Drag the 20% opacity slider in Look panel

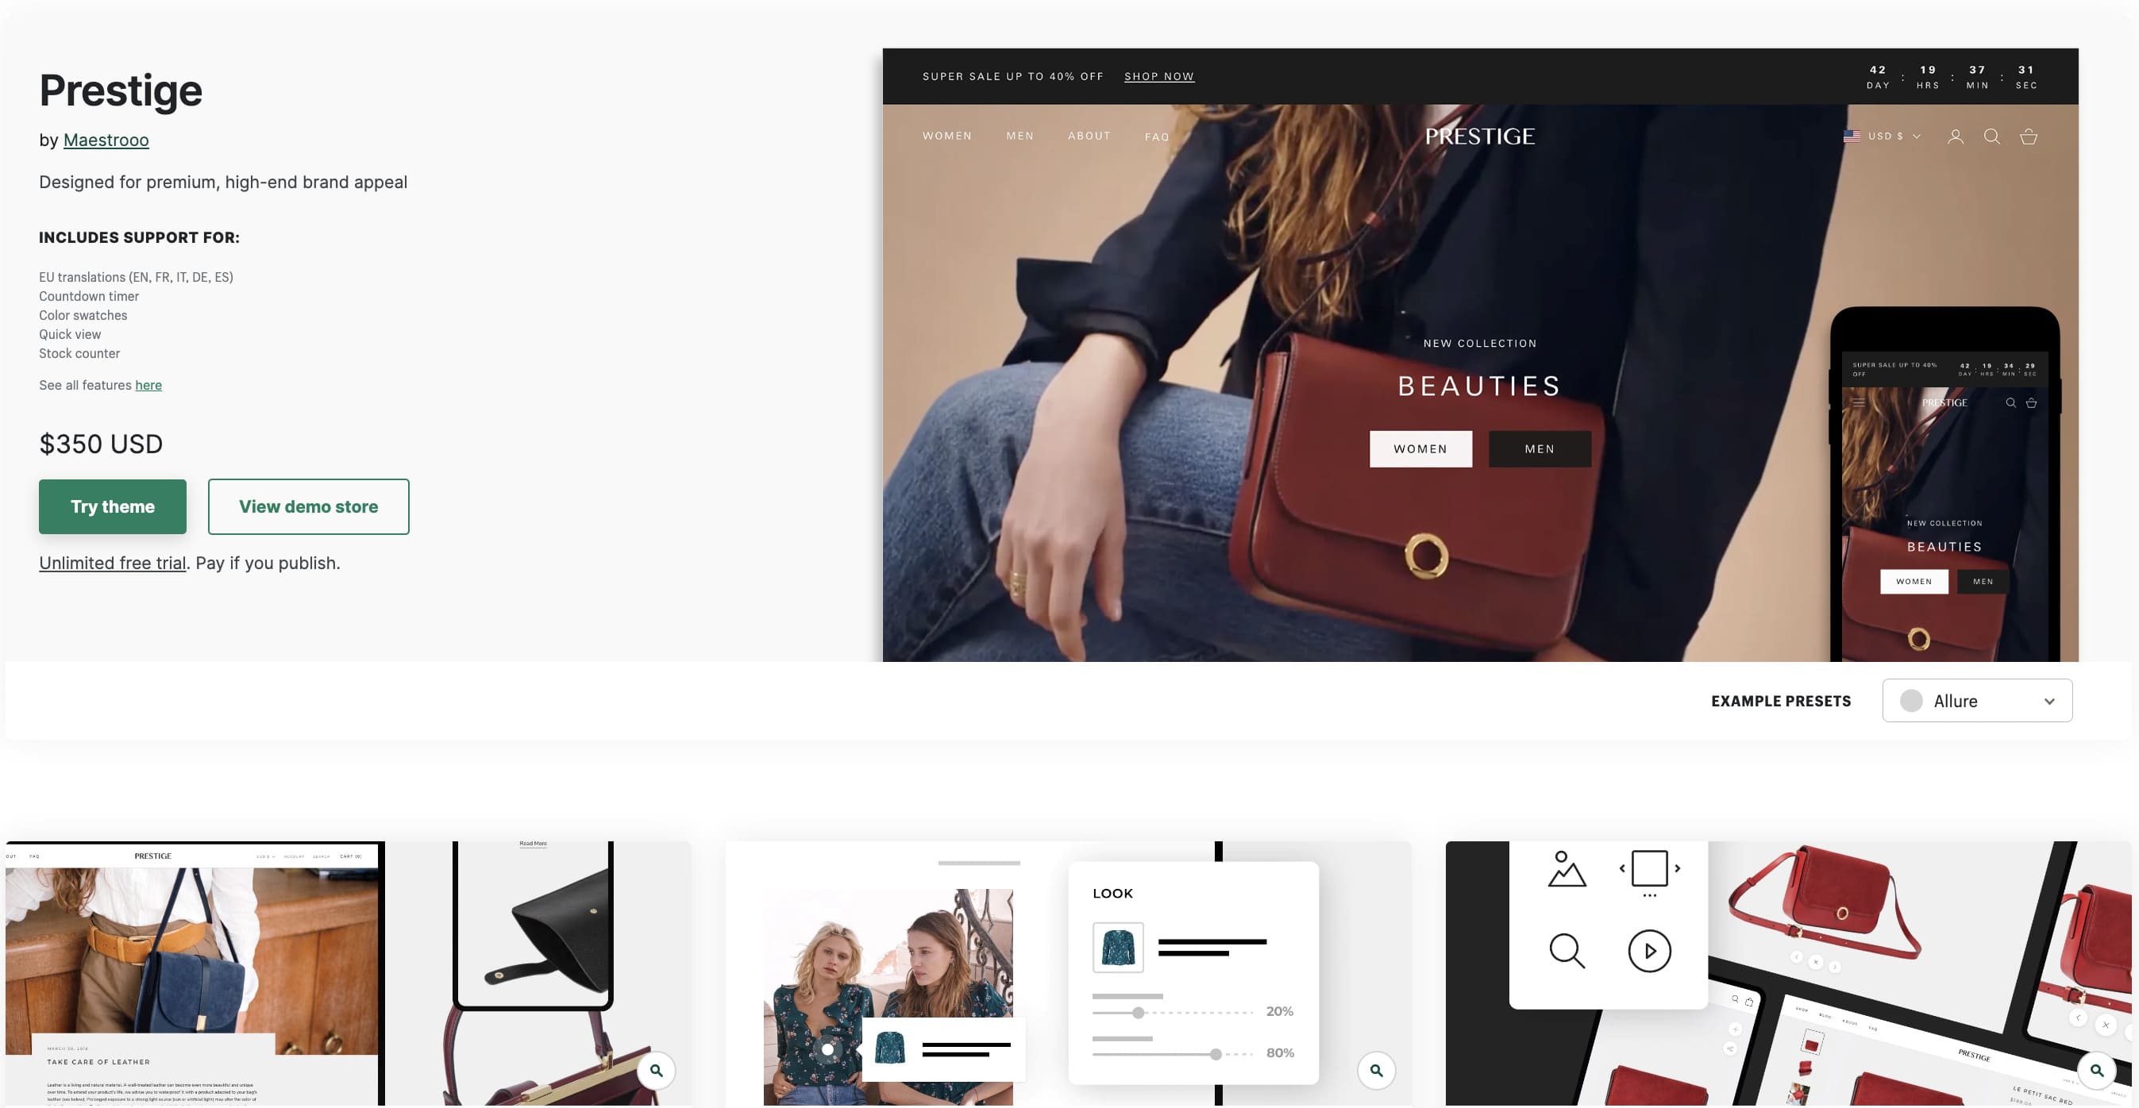[x=1138, y=1012]
